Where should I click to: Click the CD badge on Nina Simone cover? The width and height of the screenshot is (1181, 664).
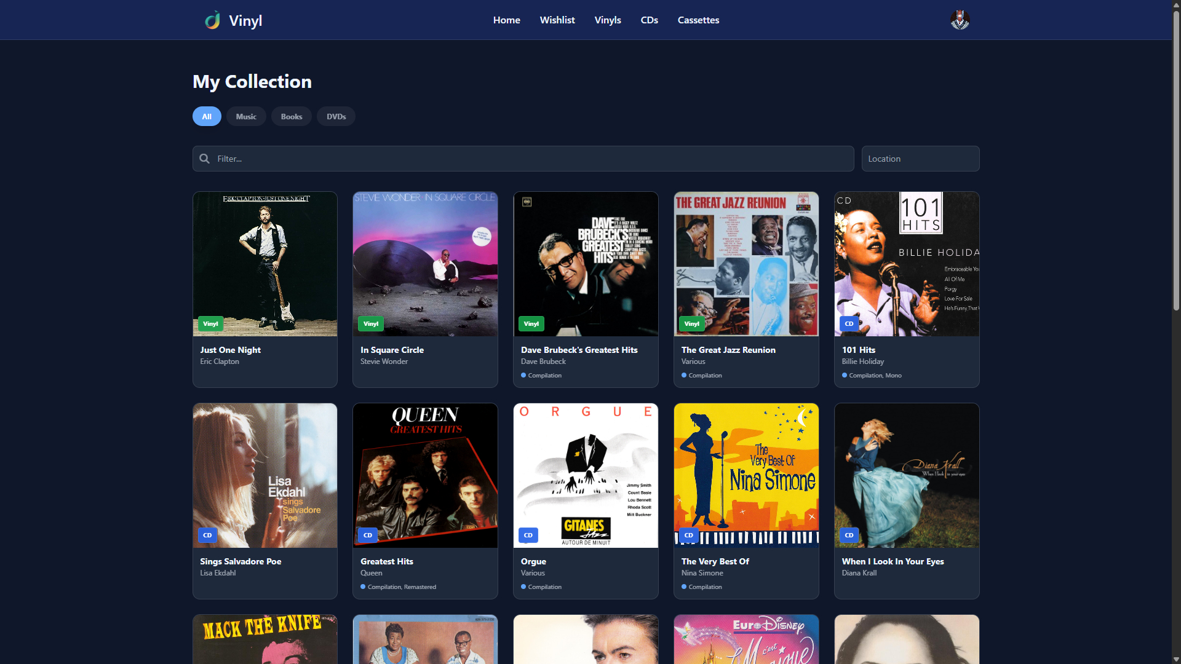click(689, 536)
